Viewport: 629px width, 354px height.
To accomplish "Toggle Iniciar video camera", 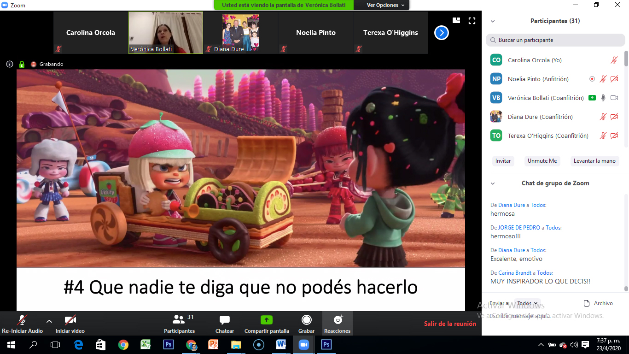I will pyautogui.click(x=70, y=320).
